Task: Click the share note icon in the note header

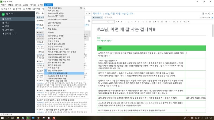Action: click(x=203, y=14)
